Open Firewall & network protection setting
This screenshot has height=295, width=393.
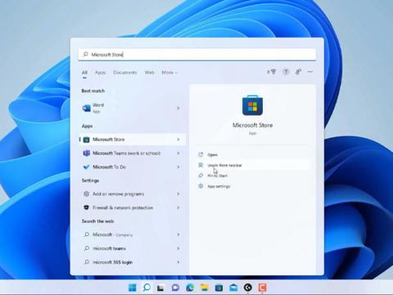click(x=133, y=207)
